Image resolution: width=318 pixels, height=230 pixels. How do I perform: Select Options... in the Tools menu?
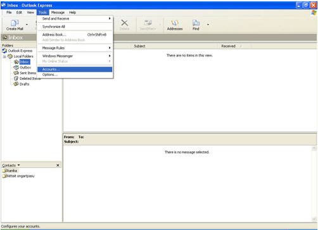[75, 75]
